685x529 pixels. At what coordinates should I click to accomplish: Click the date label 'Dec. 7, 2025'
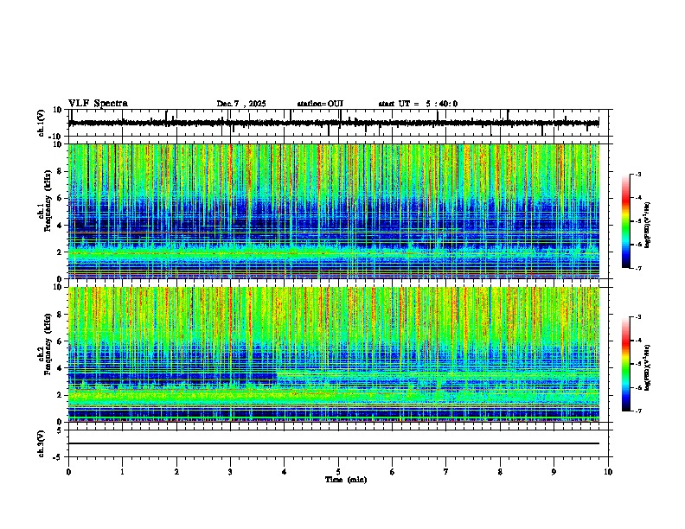(x=241, y=104)
